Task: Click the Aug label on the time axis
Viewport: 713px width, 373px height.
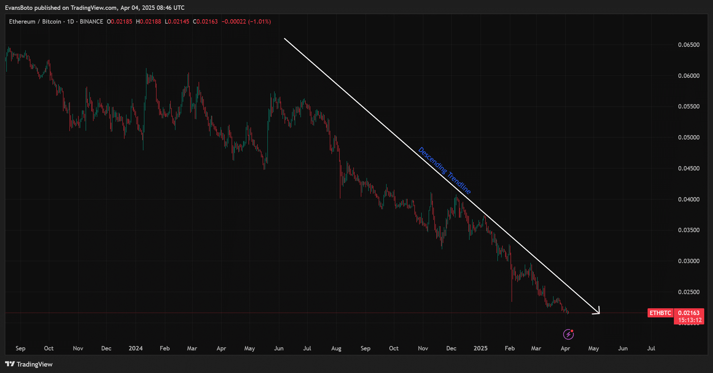Action: pyautogui.click(x=336, y=348)
